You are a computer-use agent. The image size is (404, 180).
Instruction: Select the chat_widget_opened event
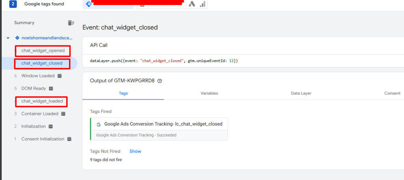click(43, 51)
